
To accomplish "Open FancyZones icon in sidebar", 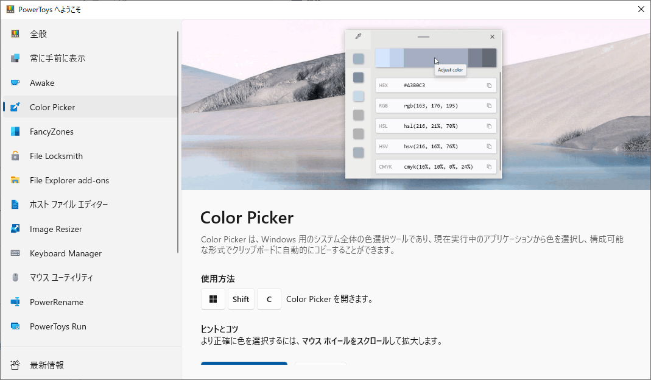I will [x=15, y=132].
